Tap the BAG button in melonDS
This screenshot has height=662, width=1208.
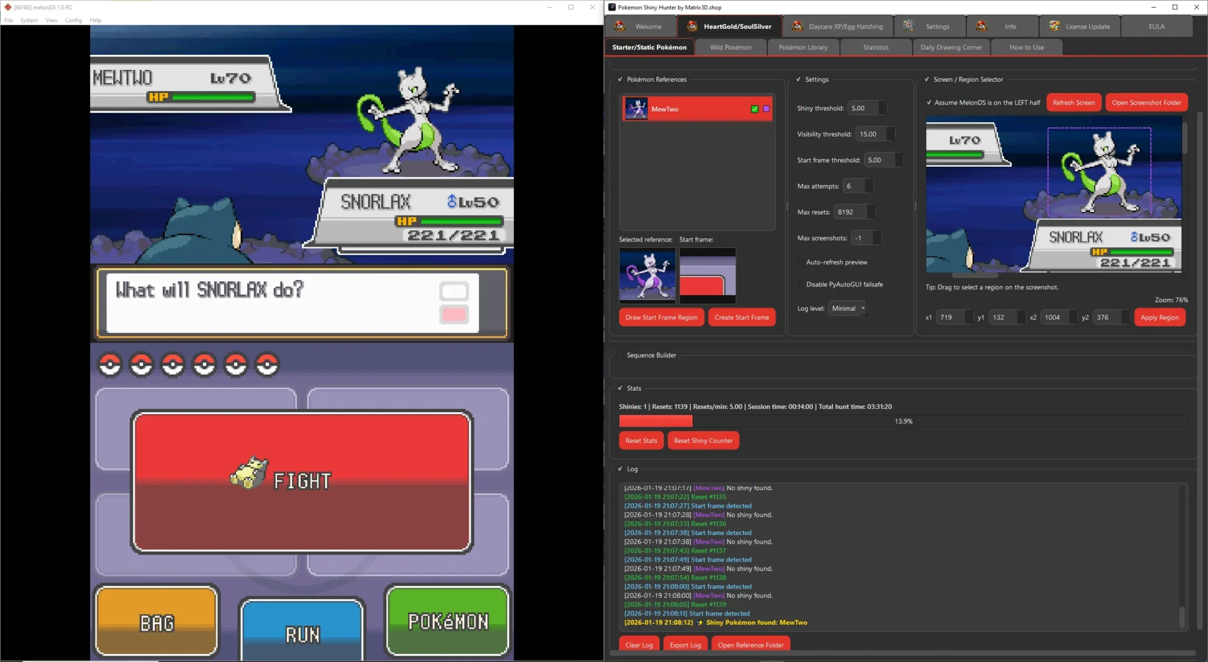coord(157,622)
